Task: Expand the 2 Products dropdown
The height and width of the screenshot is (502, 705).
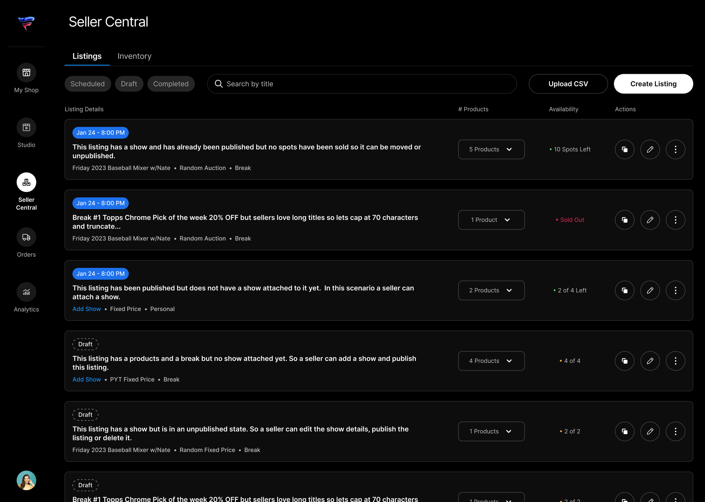Action: 491,290
